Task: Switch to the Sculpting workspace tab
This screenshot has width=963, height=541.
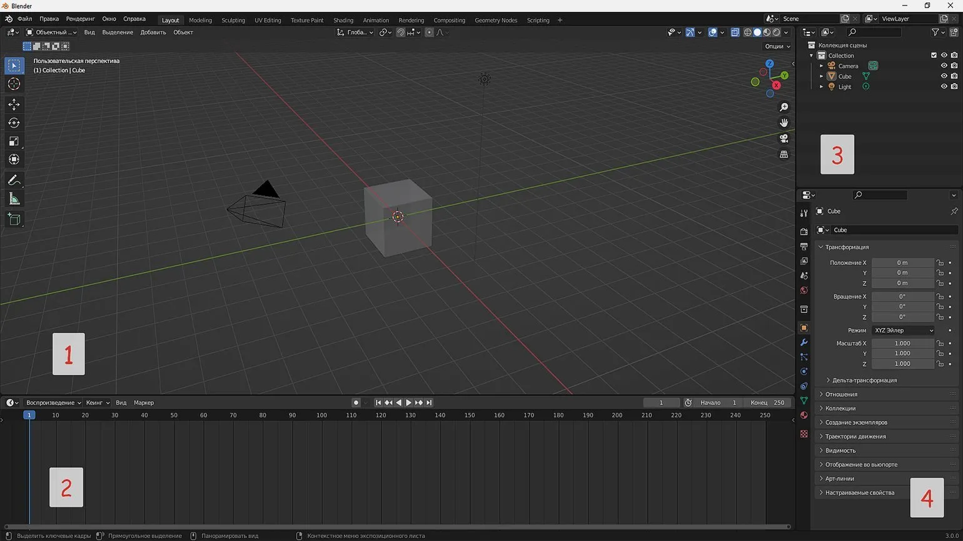Action: coord(233,20)
